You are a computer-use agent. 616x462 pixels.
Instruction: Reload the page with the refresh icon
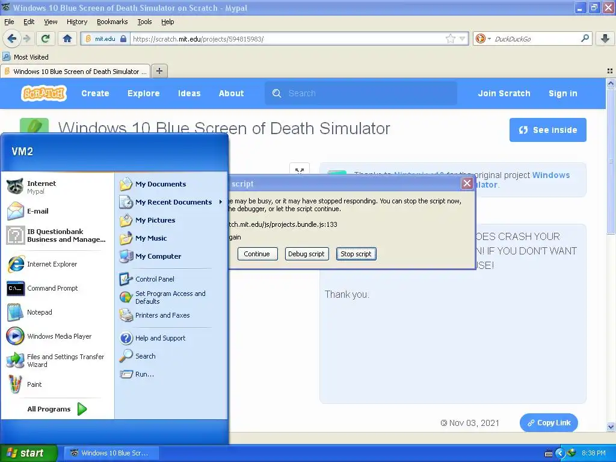[x=46, y=38]
